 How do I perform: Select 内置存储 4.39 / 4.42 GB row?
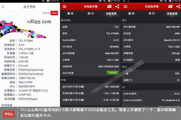coord(91,100)
